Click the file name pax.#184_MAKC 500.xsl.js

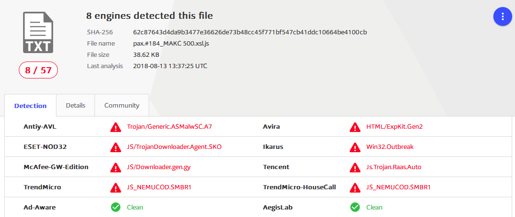(171, 44)
